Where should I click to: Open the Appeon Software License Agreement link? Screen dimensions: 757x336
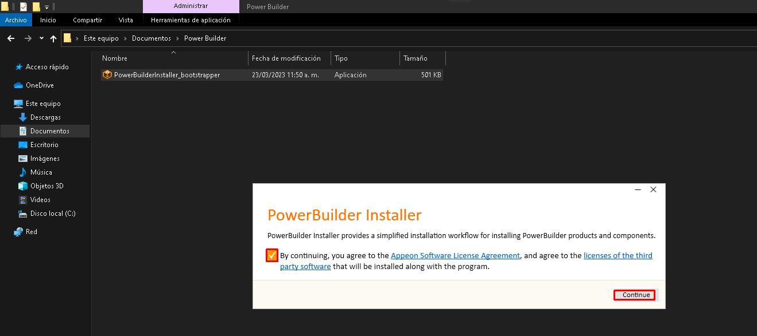tap(455, 256)
